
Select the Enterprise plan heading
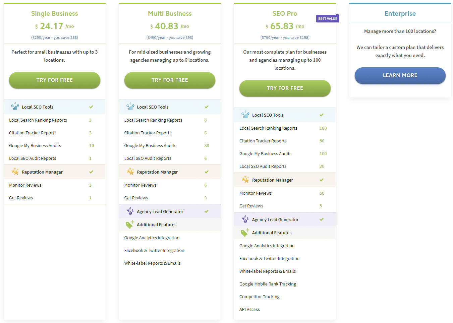pyautogui.click(x=400, y=14)
